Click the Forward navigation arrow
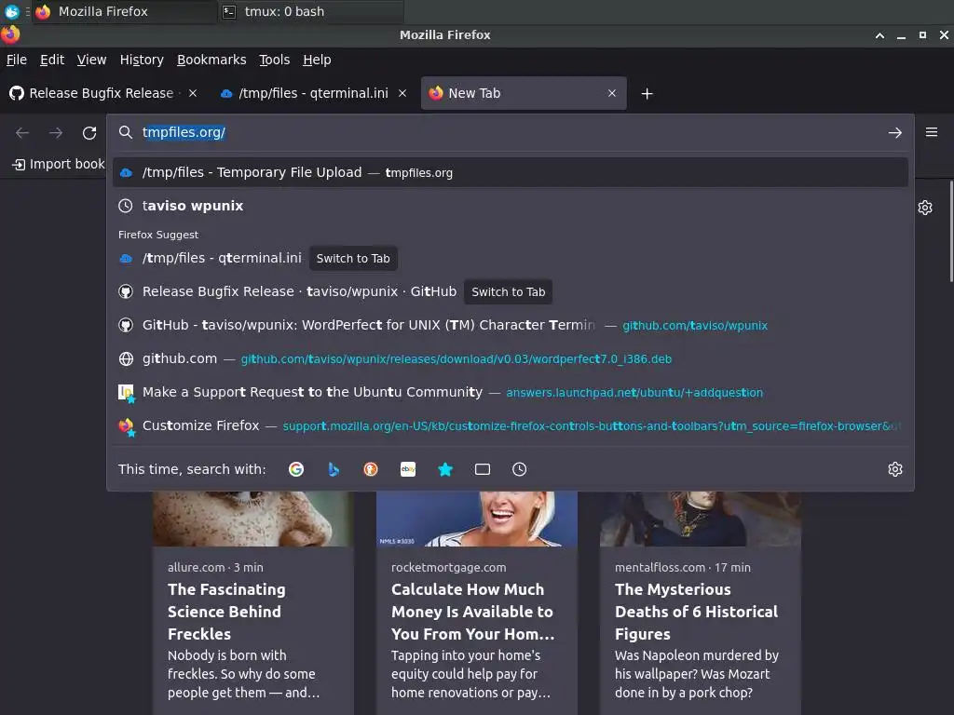954x715 pixels. 56,132
